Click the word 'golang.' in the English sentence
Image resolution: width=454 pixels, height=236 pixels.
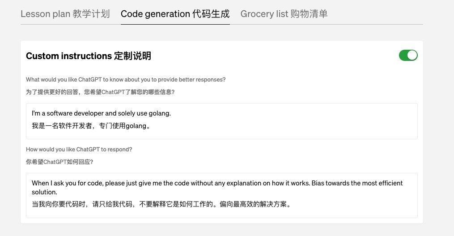click(159, 114)
